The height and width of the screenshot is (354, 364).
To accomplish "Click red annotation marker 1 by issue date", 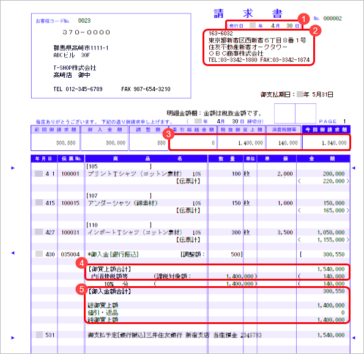I will pyautogui.click(x=303, y=19).
